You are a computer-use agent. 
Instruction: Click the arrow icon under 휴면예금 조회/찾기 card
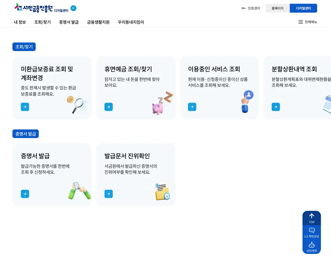109,107
